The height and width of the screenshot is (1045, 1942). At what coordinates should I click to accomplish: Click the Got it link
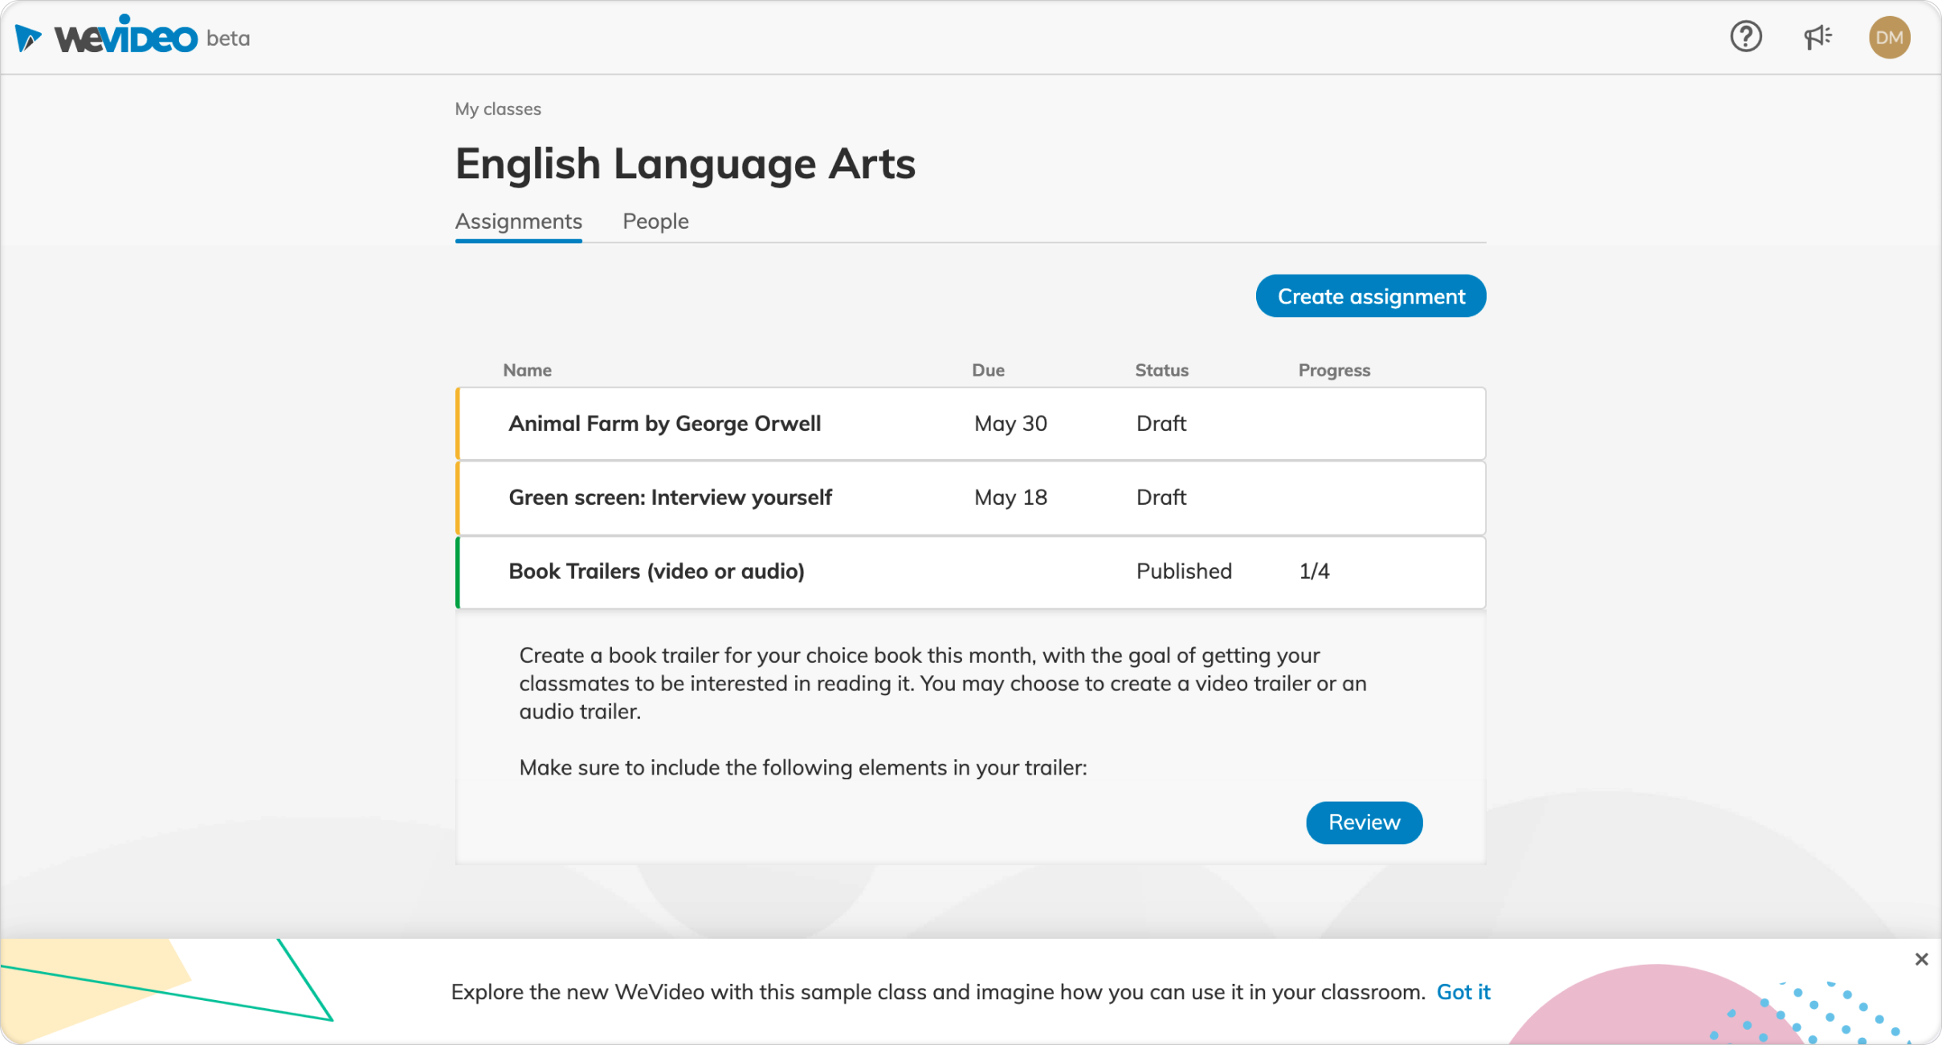tap(1463, 992)
